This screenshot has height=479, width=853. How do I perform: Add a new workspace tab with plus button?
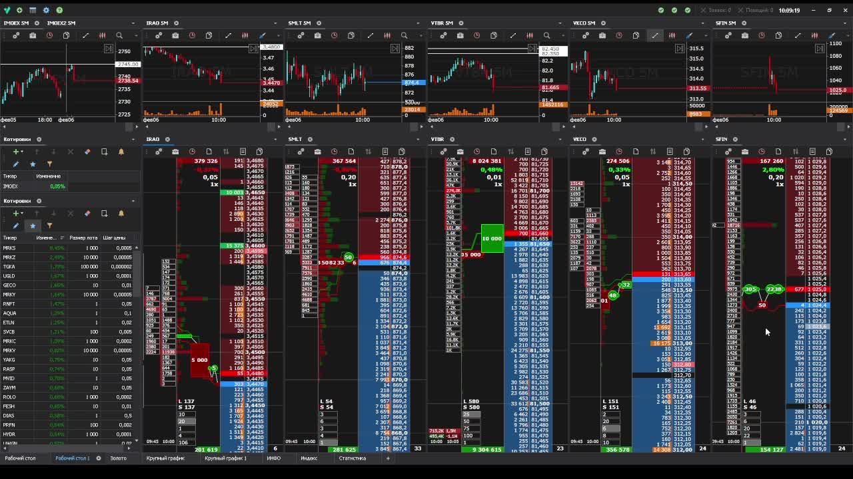(387, 458)
